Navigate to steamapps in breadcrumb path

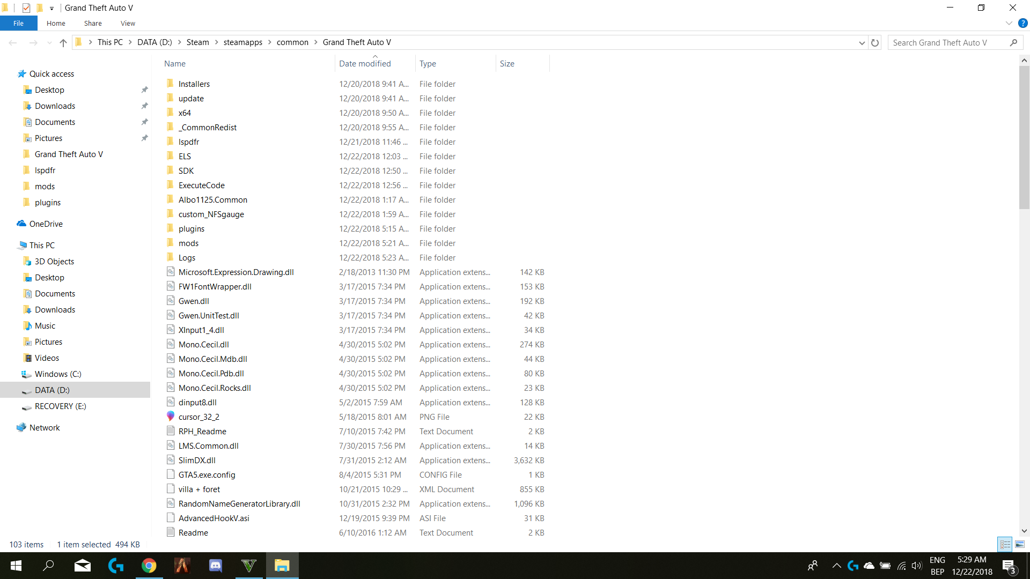(x=242, y=42)
